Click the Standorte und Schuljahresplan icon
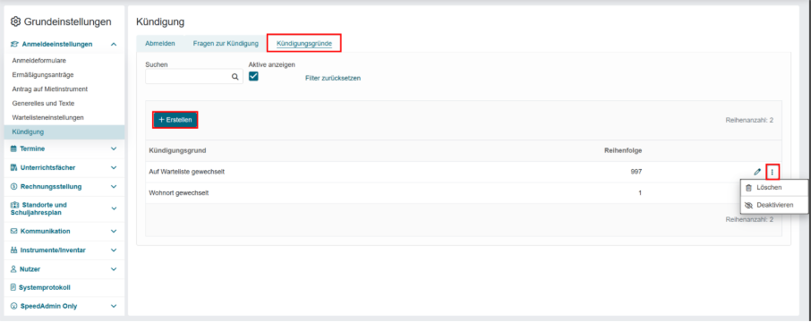The height and width of the screenshot is (322, 811). (x=15, y=205)
